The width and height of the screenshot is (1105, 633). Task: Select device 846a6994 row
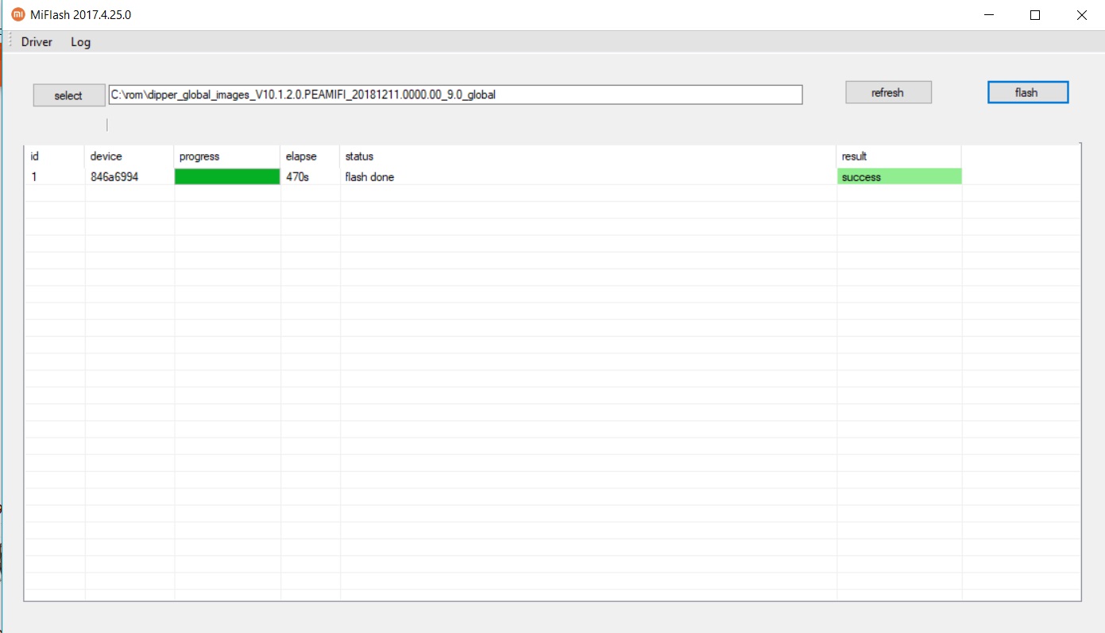tap(114, 177)
